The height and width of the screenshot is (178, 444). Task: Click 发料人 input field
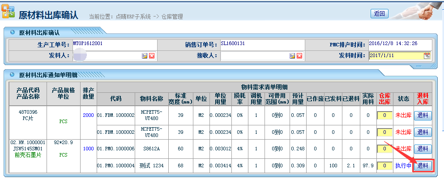(107, 56)
